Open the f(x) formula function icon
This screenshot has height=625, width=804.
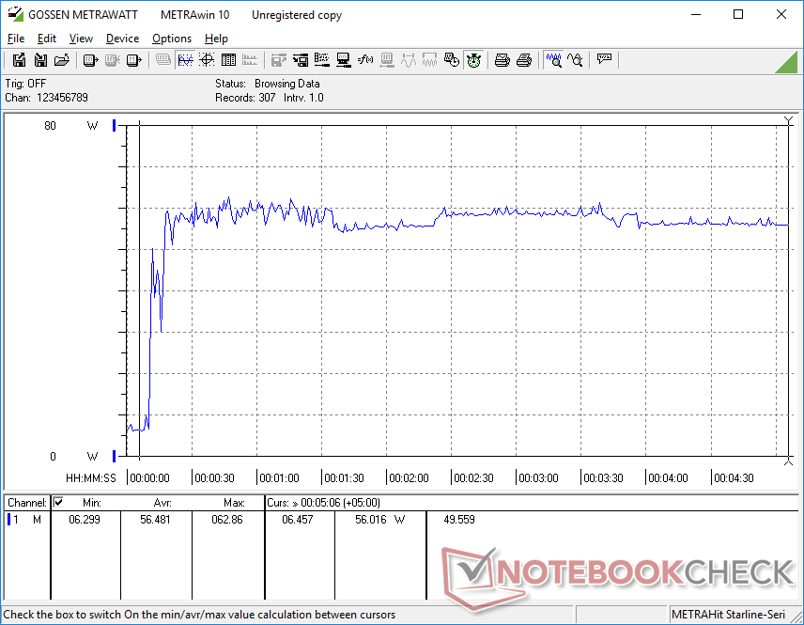[x=365, y=60]
